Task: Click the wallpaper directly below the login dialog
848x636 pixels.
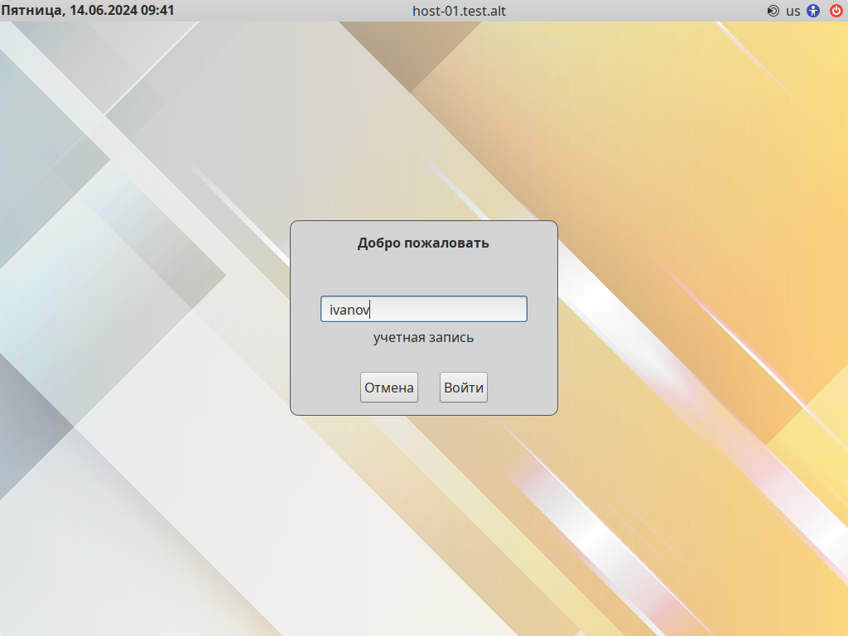Action: tap(423, 497)
